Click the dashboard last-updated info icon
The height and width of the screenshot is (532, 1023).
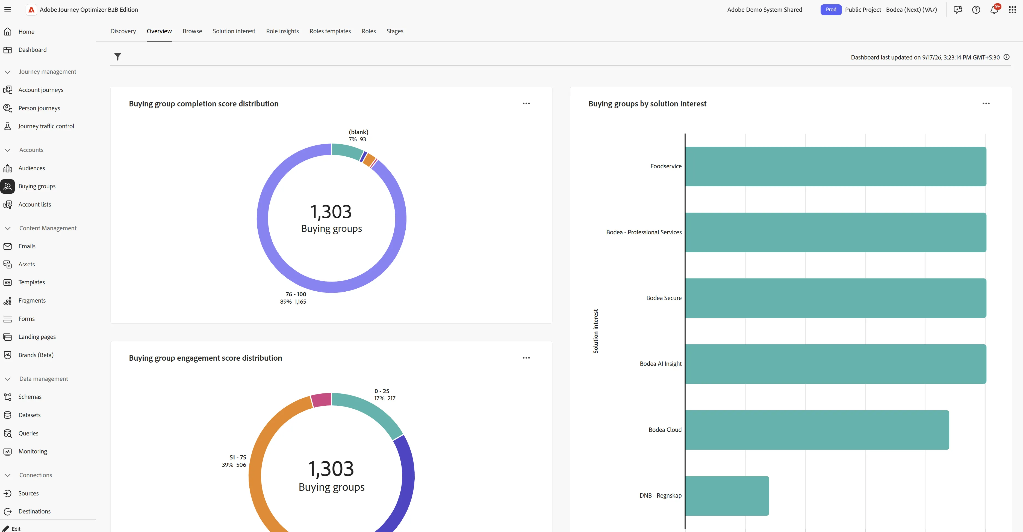tap(1006, 57)
